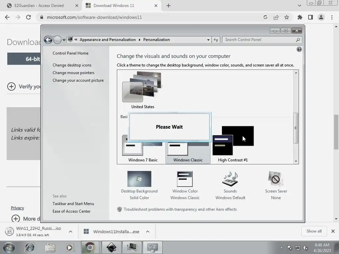Open a new Chrome tab
The width and height of the screenshot is (339, 254).
click(169, 6)
